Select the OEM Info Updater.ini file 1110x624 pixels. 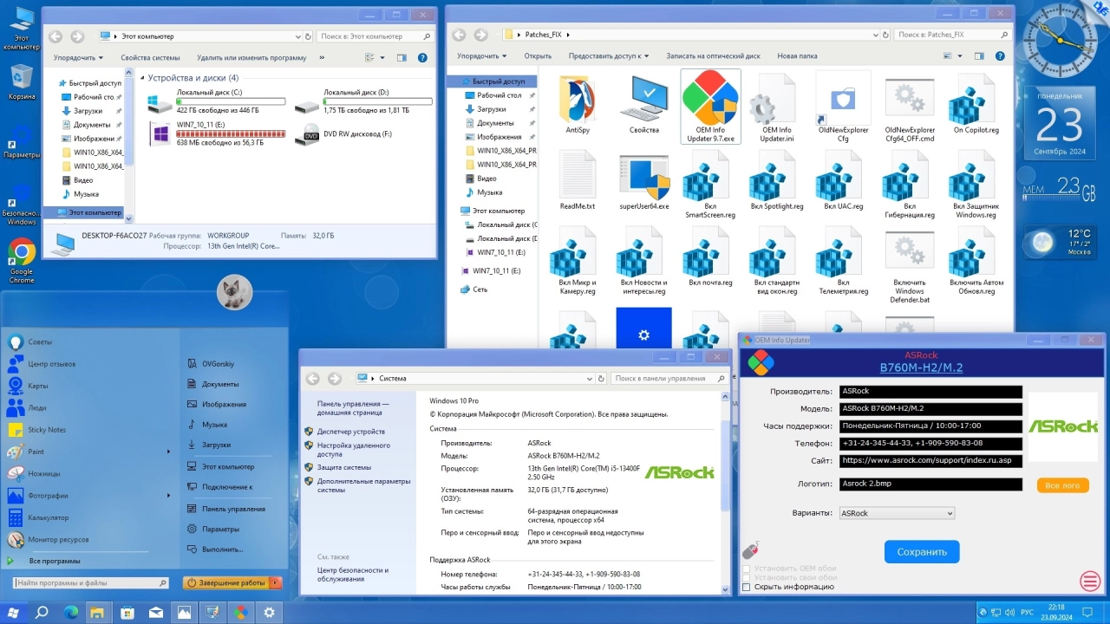click(776, 107)
